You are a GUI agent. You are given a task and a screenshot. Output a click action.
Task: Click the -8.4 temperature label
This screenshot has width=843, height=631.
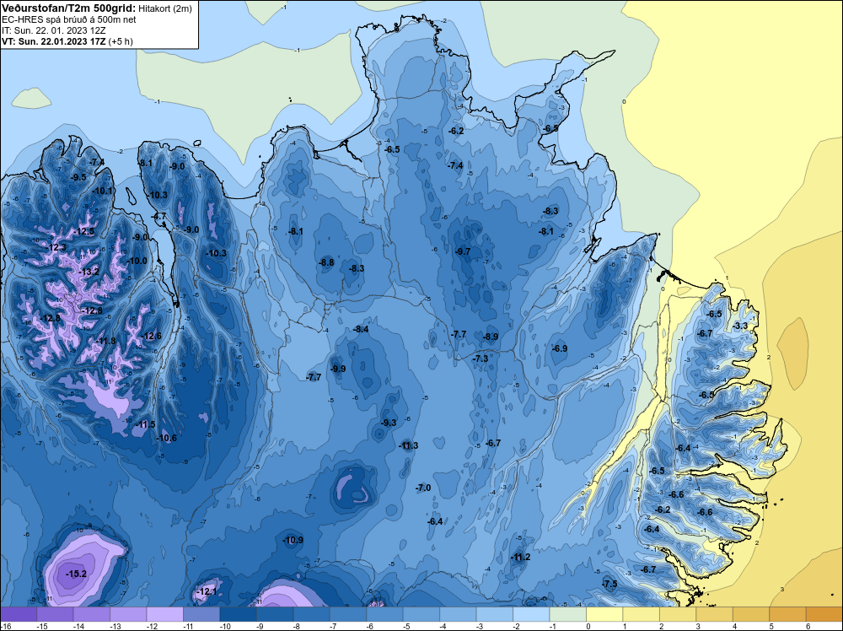pos(361,329)
